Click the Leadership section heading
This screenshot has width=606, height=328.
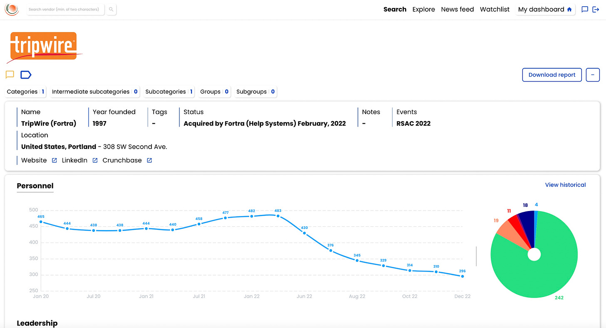(x=37, y=323)
